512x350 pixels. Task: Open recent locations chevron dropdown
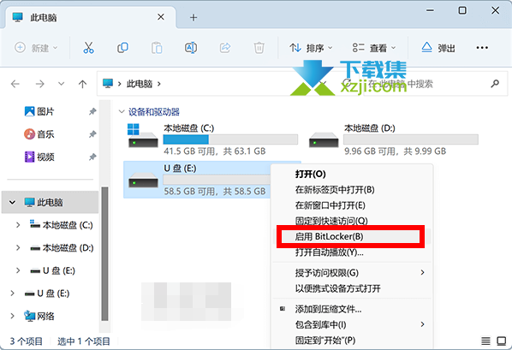(x=61, y=84)
